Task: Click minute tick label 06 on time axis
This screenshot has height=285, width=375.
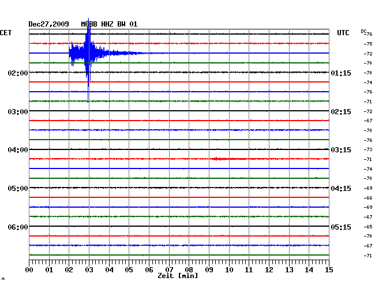Action: click(x=149, y=270)
